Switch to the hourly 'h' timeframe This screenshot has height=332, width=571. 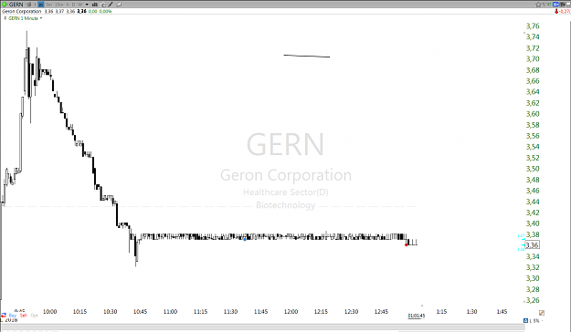[68, 5]
